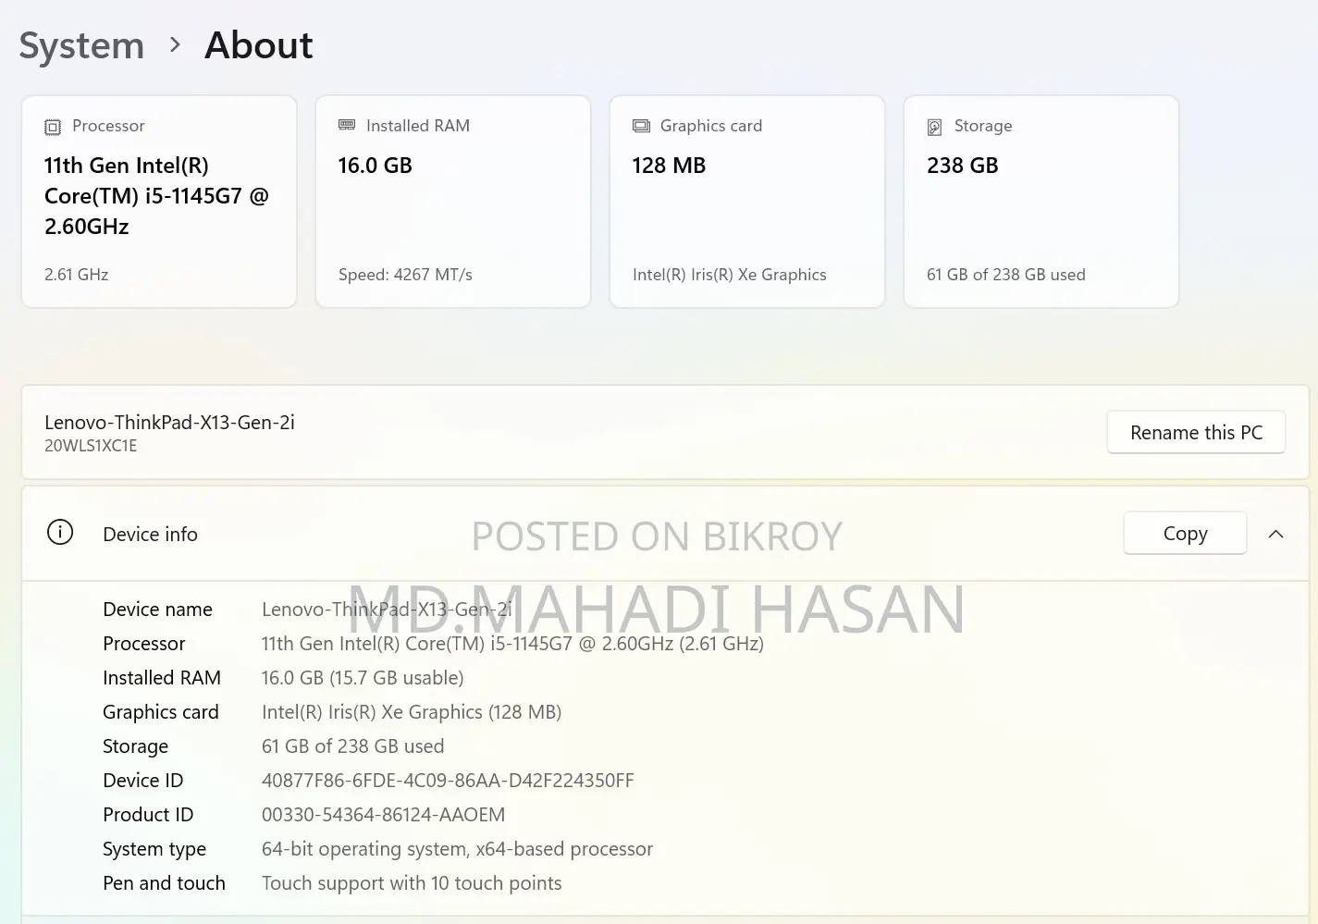Open the Storage summary card
Image resolution: width=1318 pixels, height=924 pixels.
click(x=1041, y=202)
